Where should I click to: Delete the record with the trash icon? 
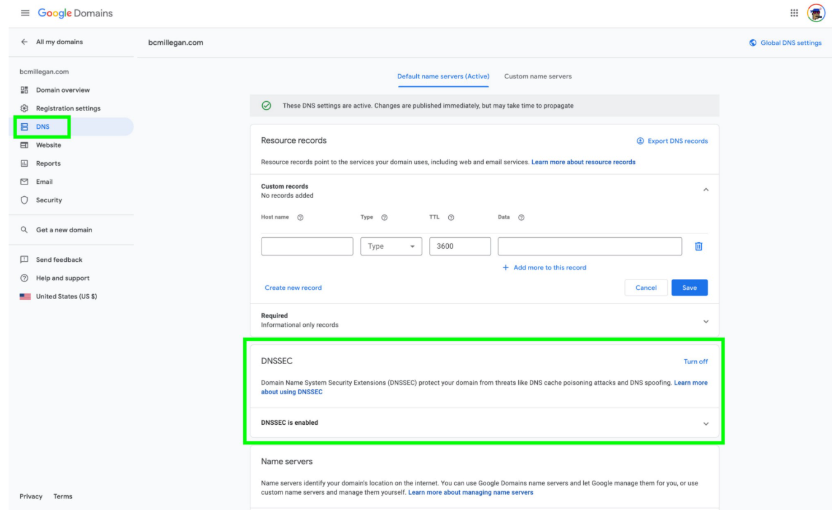pos(698,246)
